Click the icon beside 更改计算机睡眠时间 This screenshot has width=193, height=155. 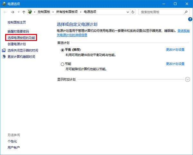coord(4,57)
